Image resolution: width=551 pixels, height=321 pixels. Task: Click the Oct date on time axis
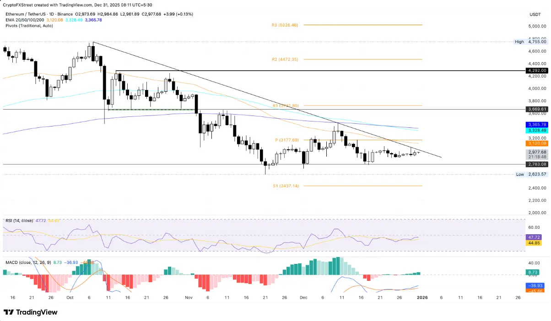pos(70,297)
